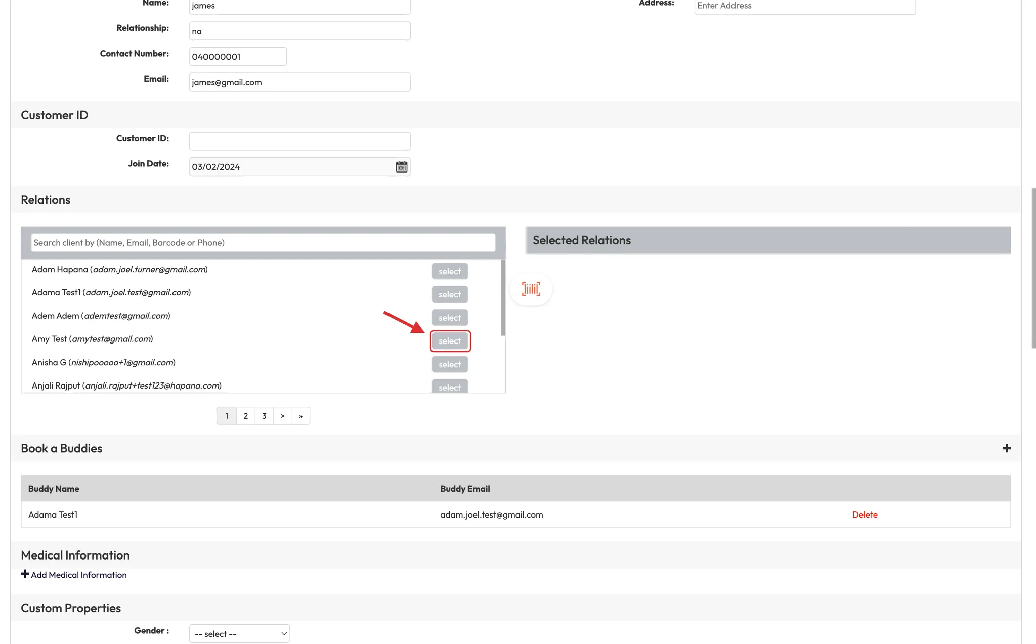1036x644 pixels.
Task: Delete buddy Adama Test1
Action: (865, 514)
